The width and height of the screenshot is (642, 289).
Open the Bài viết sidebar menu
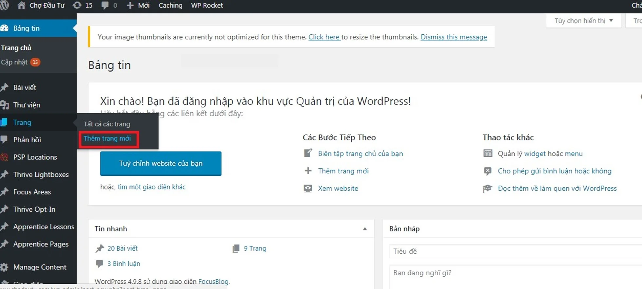[25, 87]
